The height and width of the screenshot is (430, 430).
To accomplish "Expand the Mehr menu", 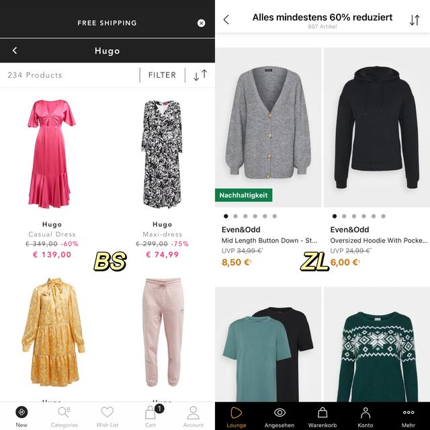I will tap(408, 417).
